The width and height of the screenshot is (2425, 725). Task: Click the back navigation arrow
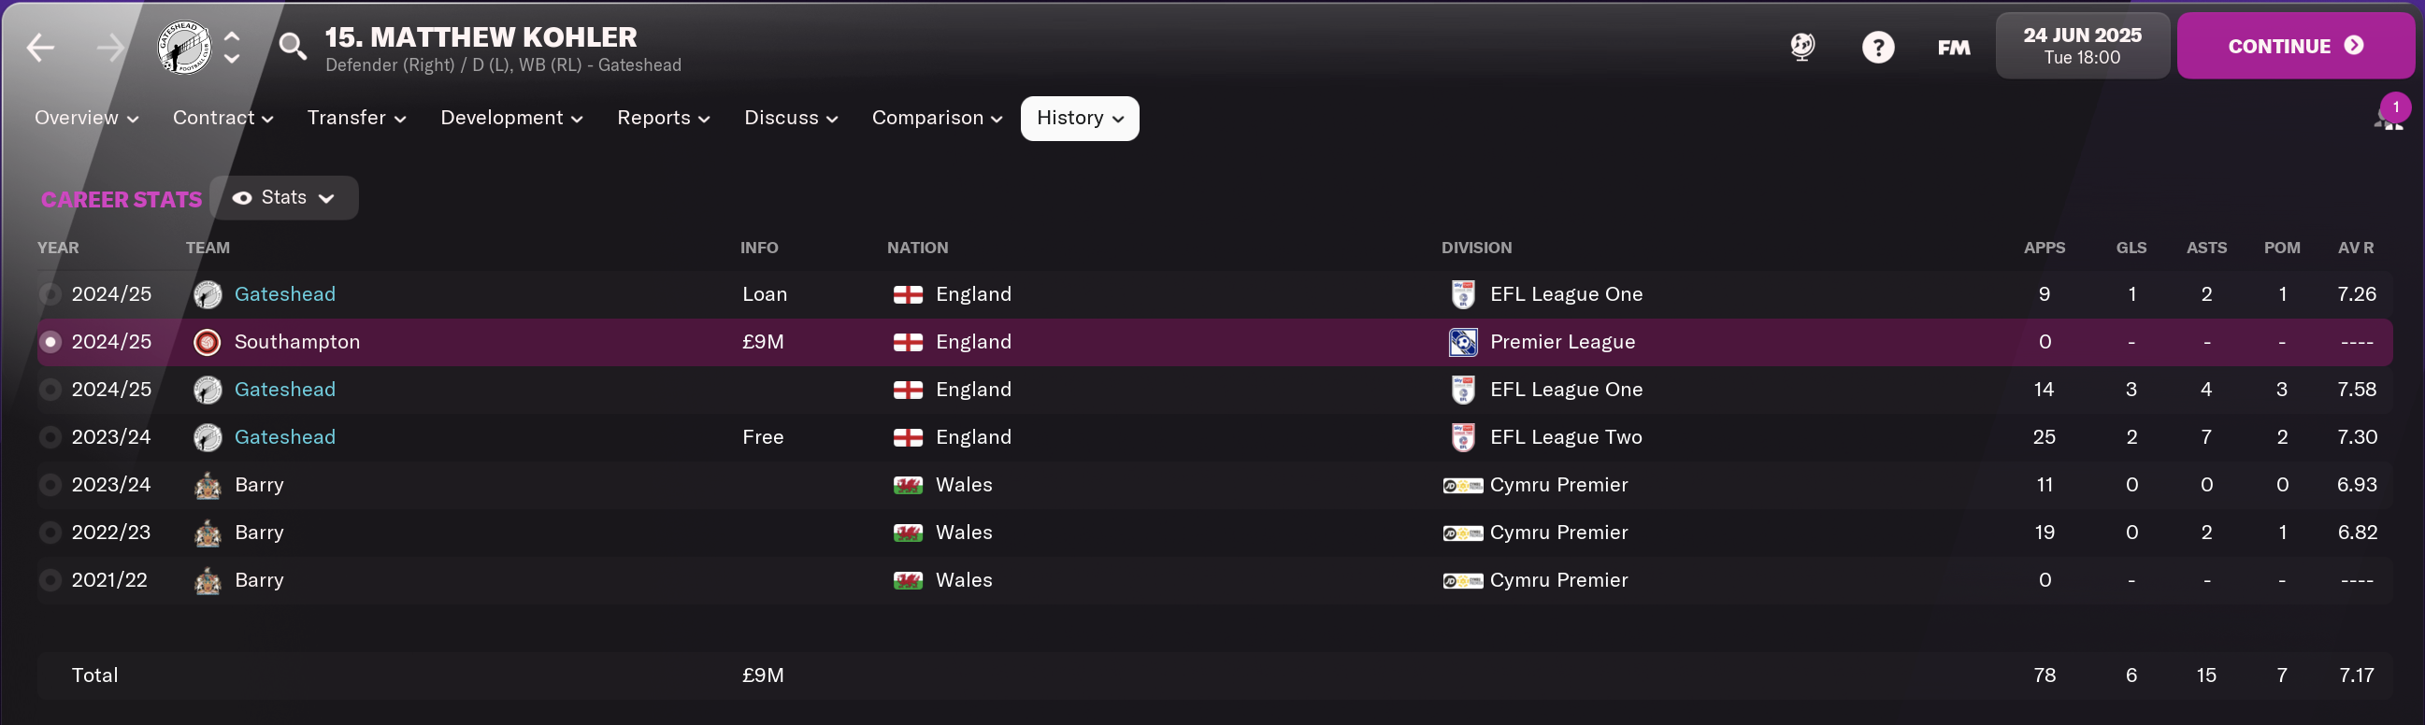click(x=40, y=47)
